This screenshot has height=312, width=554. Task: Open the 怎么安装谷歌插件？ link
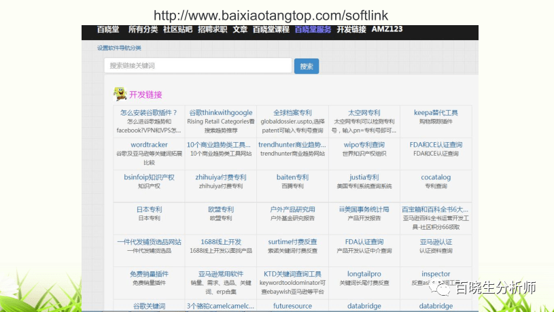pos(149,113)
